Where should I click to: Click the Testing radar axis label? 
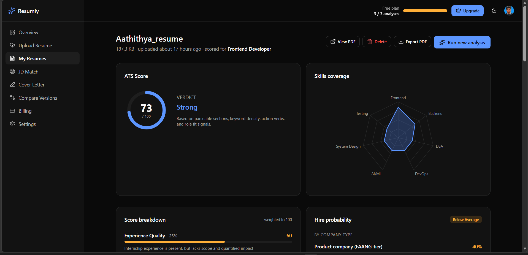tap(362, 113)
